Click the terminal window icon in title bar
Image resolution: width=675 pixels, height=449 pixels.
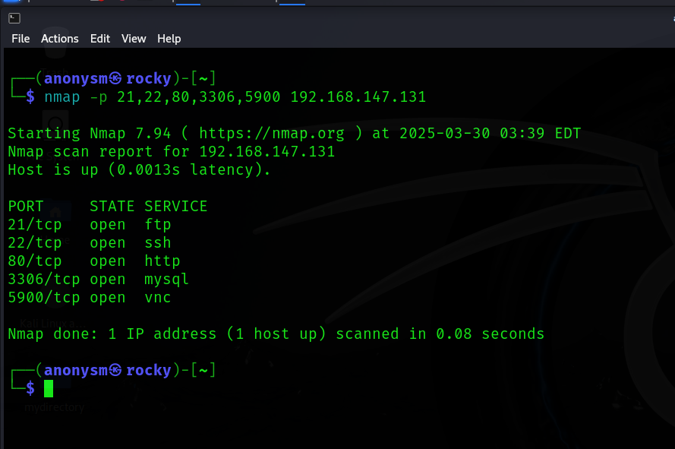[14, 18]
